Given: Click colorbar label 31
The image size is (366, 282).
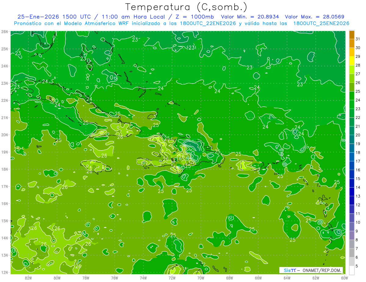Looking at the screenshot, I should (x=358, y=39).
